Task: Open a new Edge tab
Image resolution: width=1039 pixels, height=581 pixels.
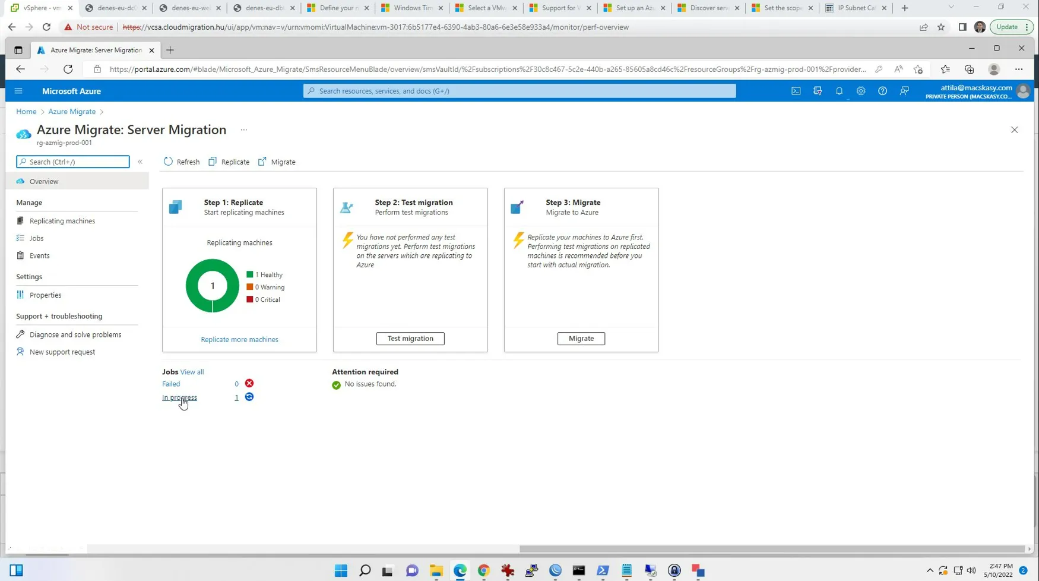Action: pos(170,50)
